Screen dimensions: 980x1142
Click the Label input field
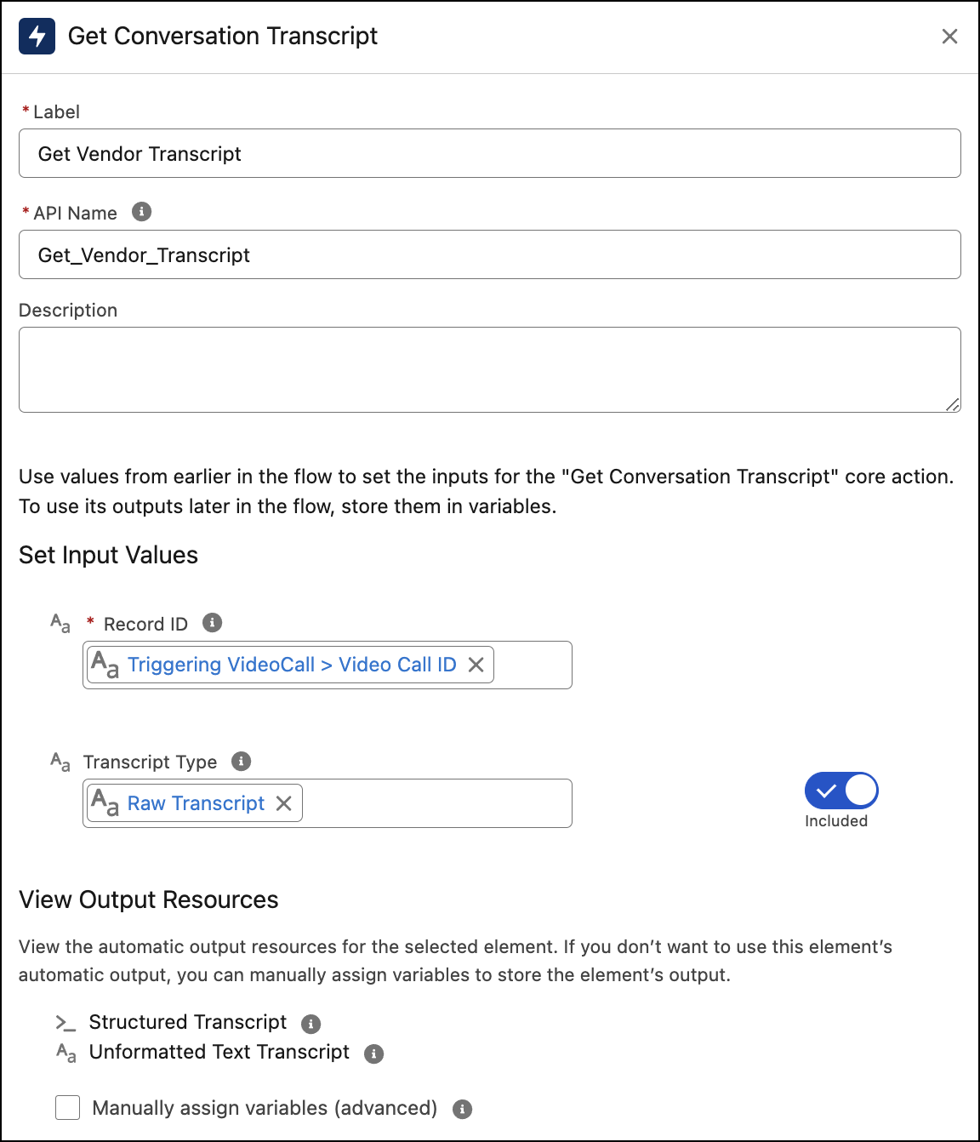(489, 153)
